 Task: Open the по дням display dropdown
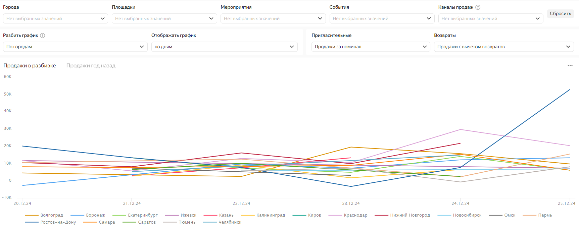click(224, 47)
